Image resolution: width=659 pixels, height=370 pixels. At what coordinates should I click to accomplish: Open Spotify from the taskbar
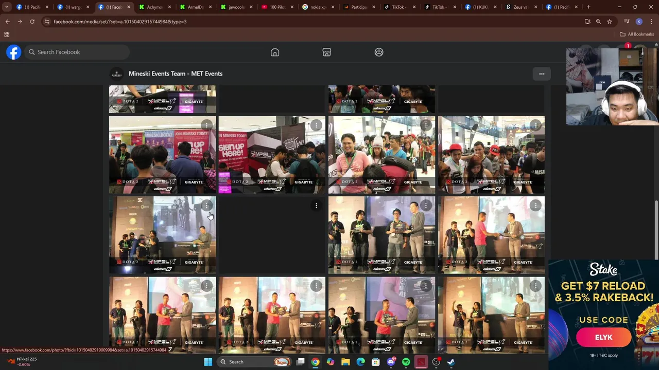coord(406,362)
